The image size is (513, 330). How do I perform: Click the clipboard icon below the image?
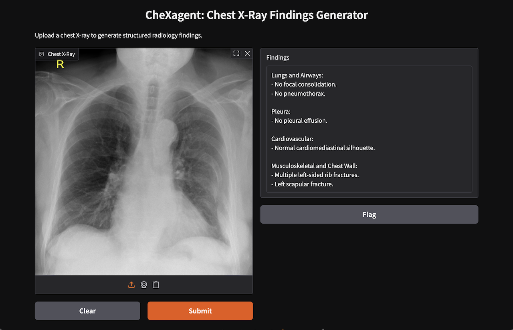click(x=156, y=284)
